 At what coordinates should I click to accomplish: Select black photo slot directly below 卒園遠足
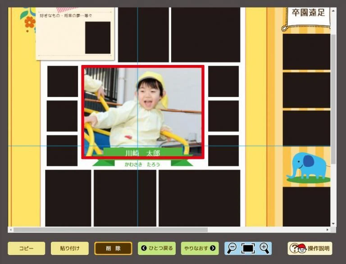[306, 52]
